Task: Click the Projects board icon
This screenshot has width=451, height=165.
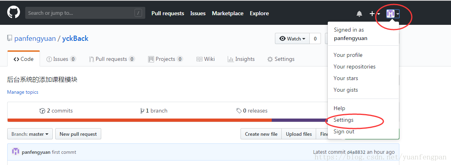Action: pyautogui.click(x=151, y=59)
